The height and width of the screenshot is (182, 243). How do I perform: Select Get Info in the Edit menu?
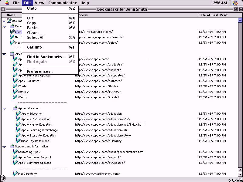tap(34, 47)
